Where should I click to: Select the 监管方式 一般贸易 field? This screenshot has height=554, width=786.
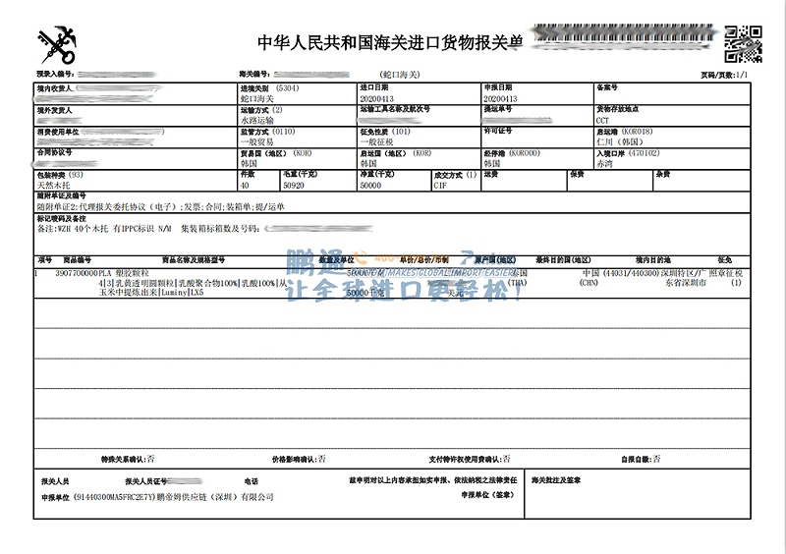[260, 141]
